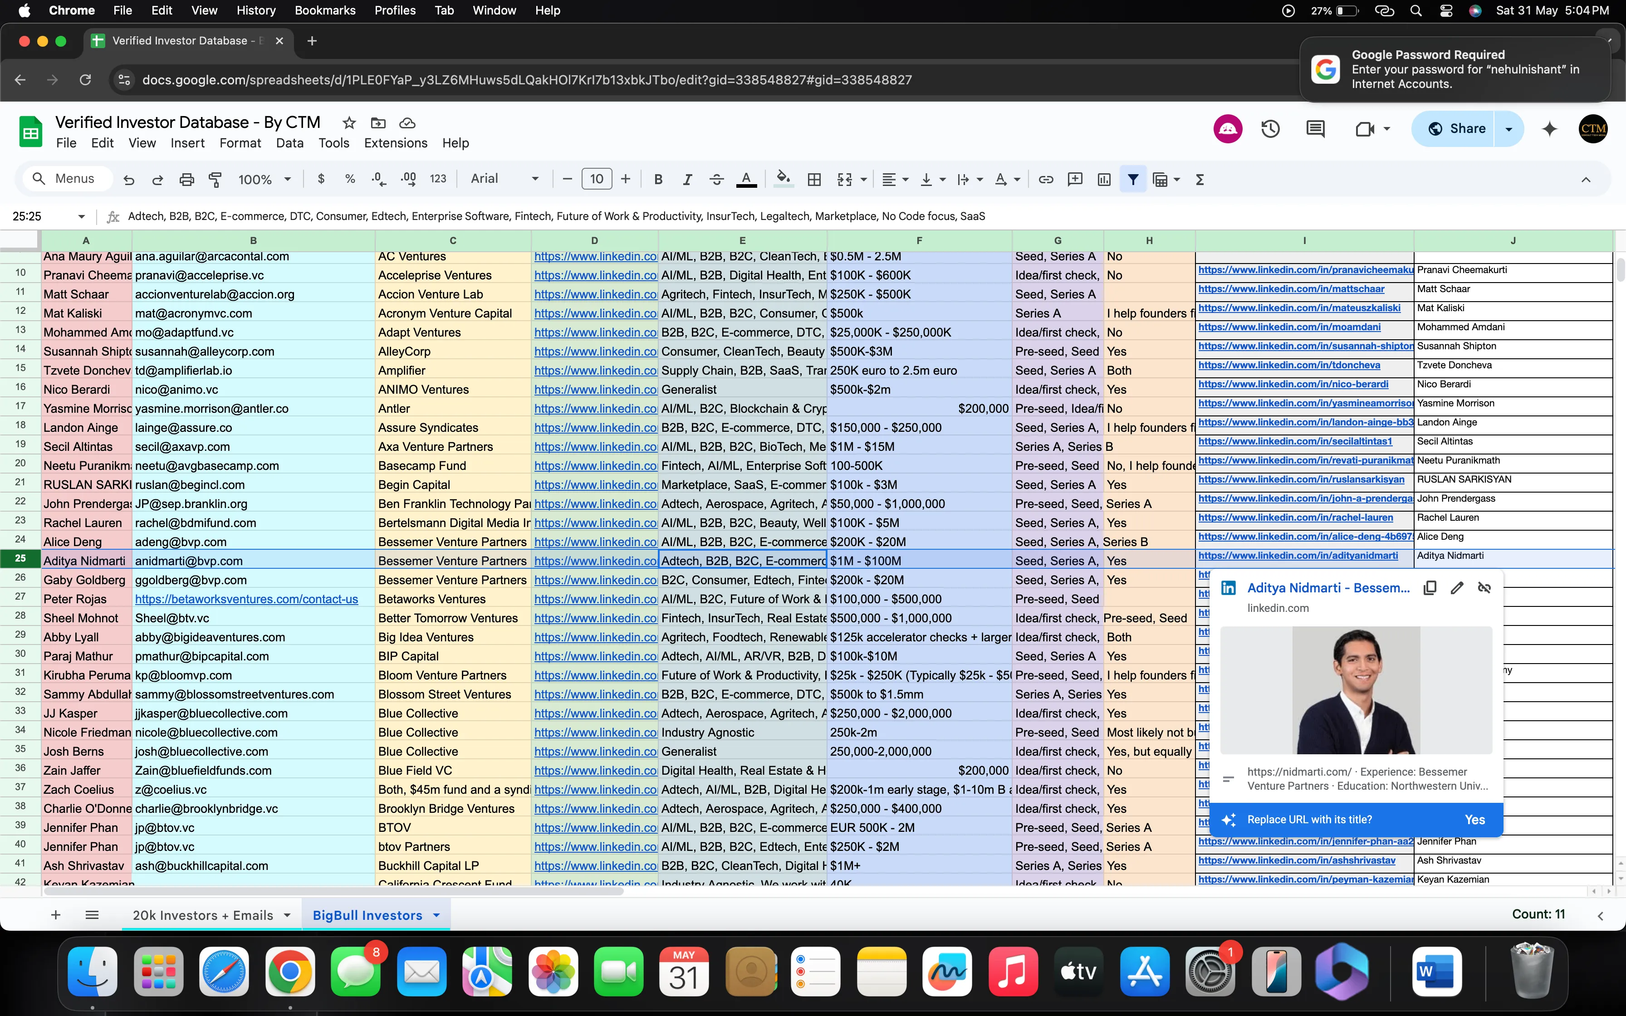Click the remove link icon in preview
This screenshot has height=1016, width=1626.
(1484, 588)
